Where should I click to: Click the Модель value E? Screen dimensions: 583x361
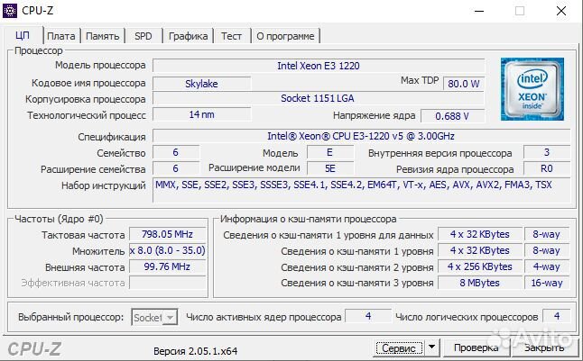[330, 152]
